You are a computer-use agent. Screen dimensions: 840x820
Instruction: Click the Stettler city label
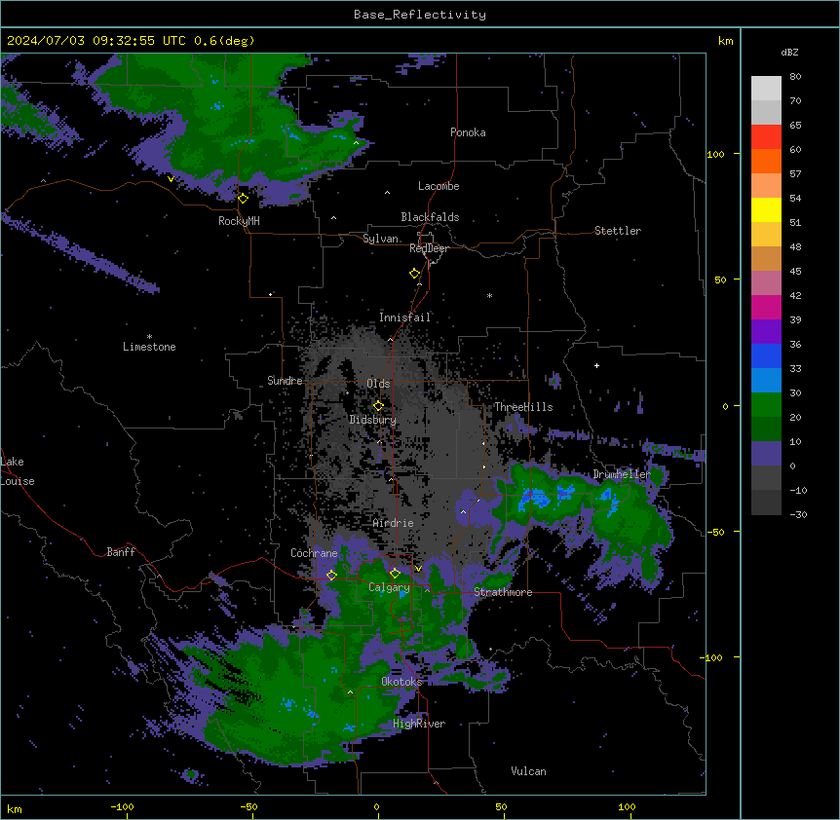617,231
